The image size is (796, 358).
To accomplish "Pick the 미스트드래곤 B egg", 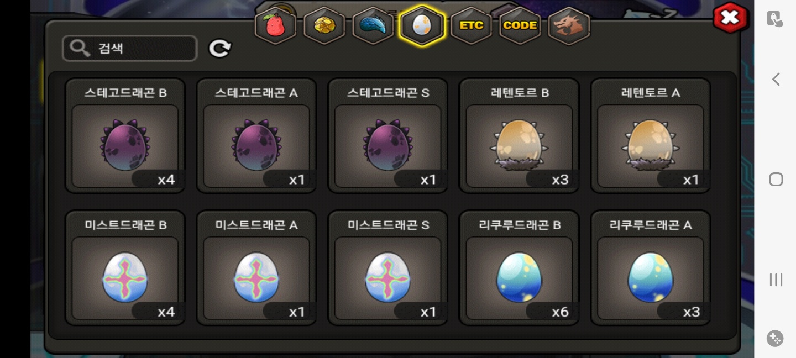I will tap(125, 268).
